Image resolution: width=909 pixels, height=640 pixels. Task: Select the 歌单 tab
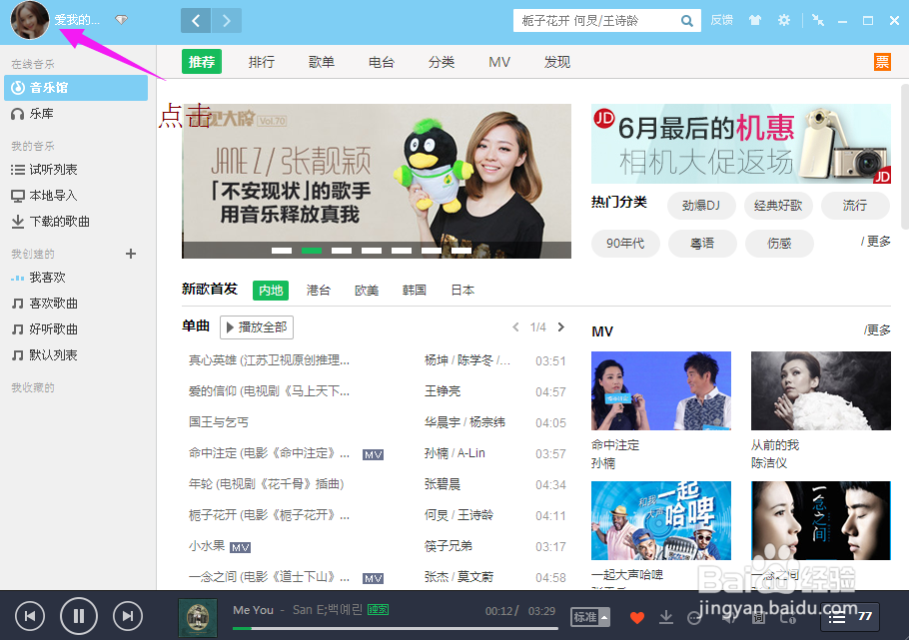322,62
